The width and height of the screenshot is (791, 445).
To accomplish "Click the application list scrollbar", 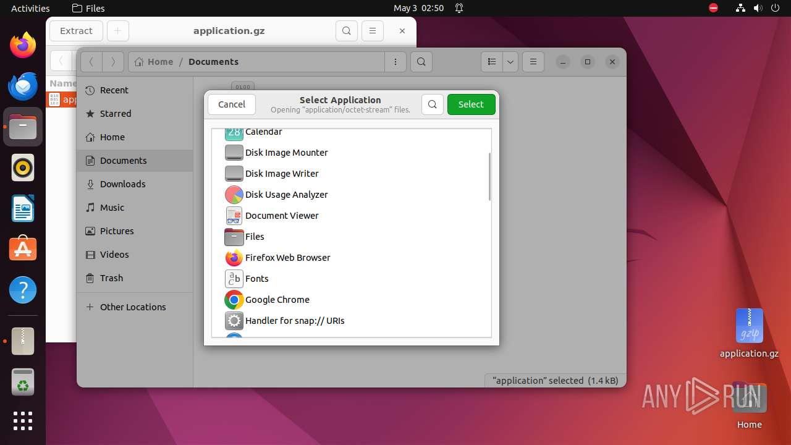I will 489,177.
